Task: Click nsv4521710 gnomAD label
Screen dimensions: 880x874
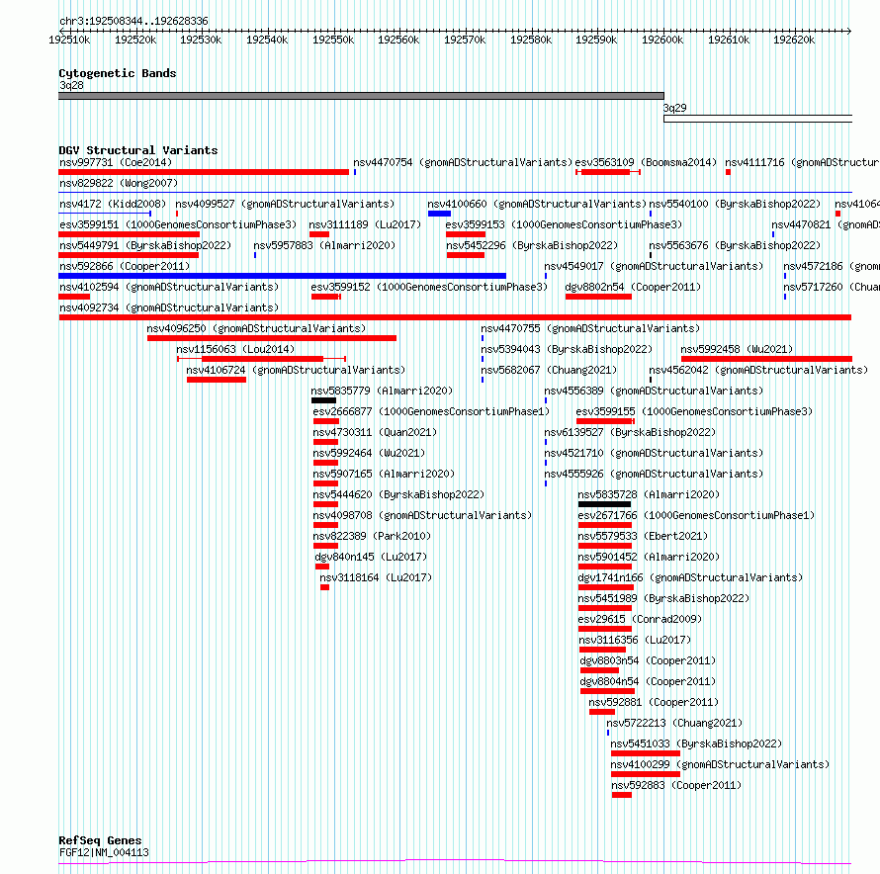Action: click(x=654, y=453)
